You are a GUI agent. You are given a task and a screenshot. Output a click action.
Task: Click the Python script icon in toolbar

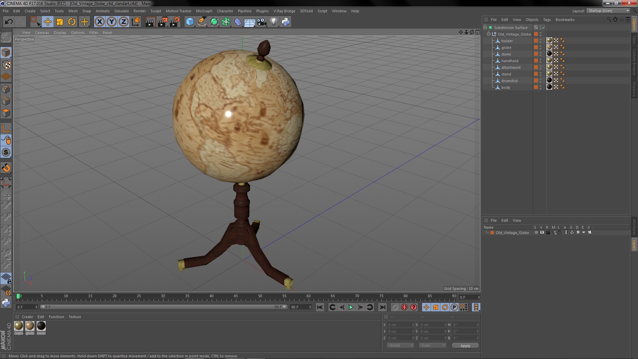[285, 22]
